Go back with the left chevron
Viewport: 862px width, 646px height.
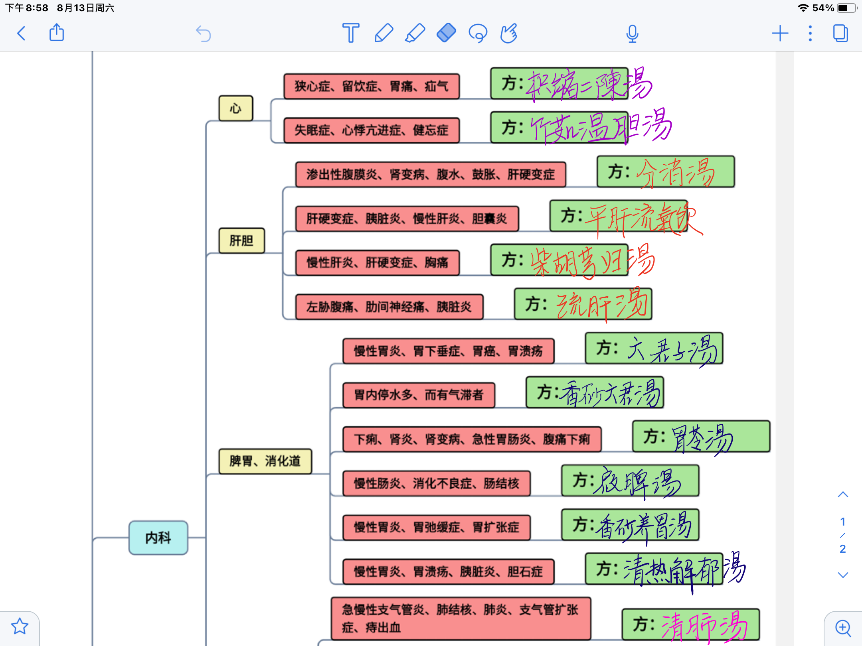point(22,33)
